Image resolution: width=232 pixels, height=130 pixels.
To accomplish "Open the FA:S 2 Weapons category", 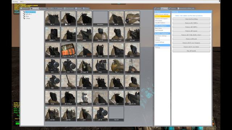I will click(x=30, y=12).
